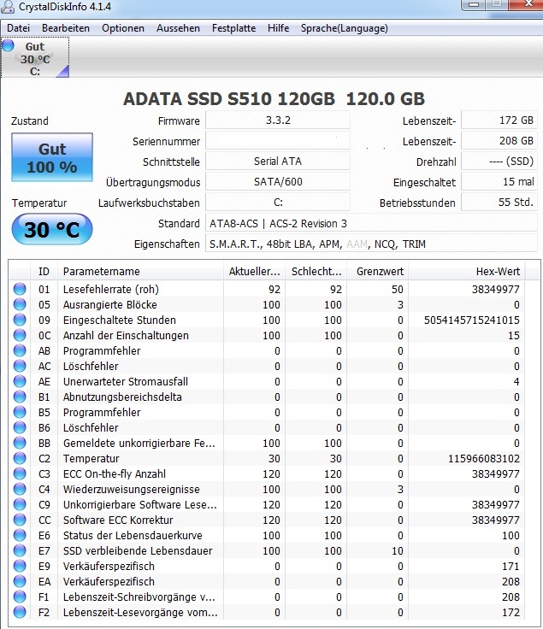Click the Hex-Wert column header
Viewport: 543px width, 629px height.
pos(467,272)
